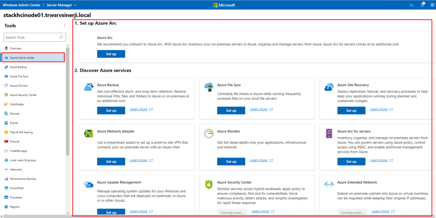Click the Azure Security Center shield card icon
Screen dimensions: 436x218
coord(209,184)
